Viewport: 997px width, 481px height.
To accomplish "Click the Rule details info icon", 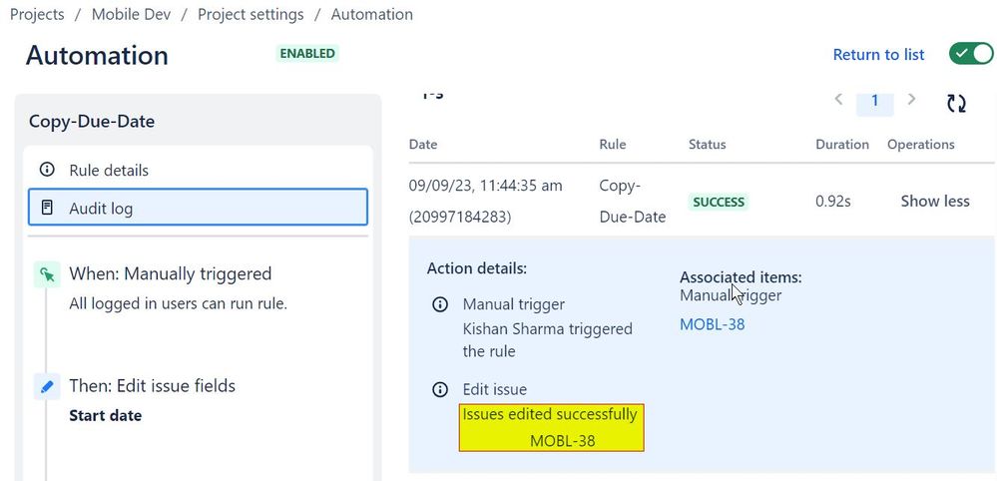I will [x=47, y=170].
